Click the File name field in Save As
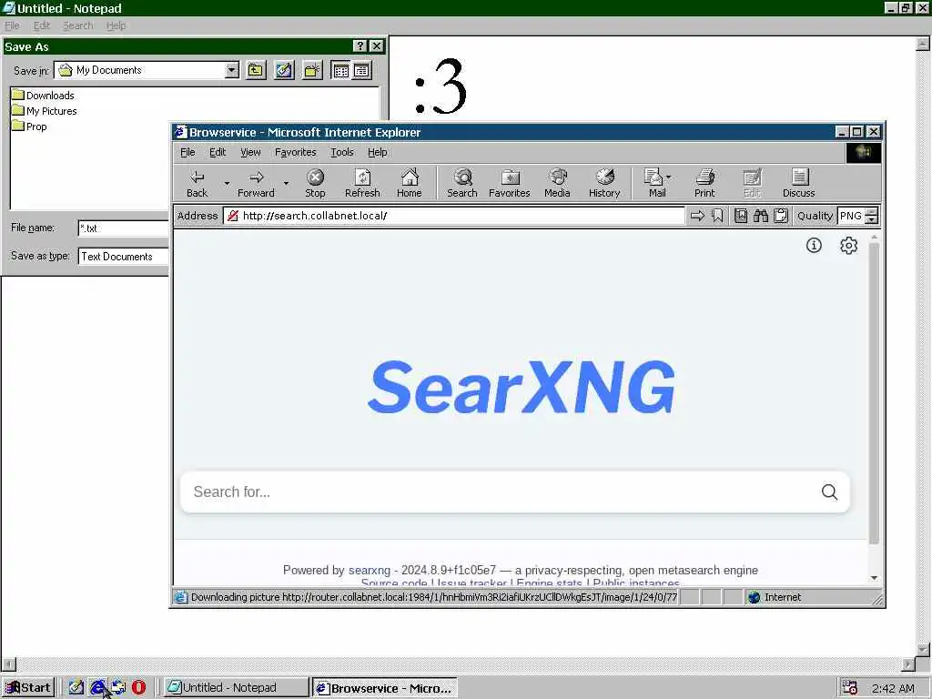 coord(124,228)
